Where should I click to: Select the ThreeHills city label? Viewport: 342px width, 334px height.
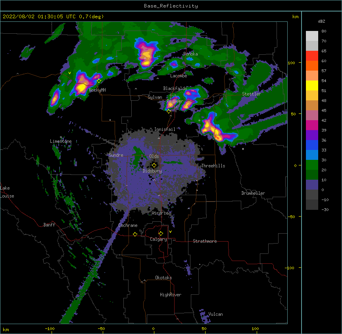click(213, 166)
